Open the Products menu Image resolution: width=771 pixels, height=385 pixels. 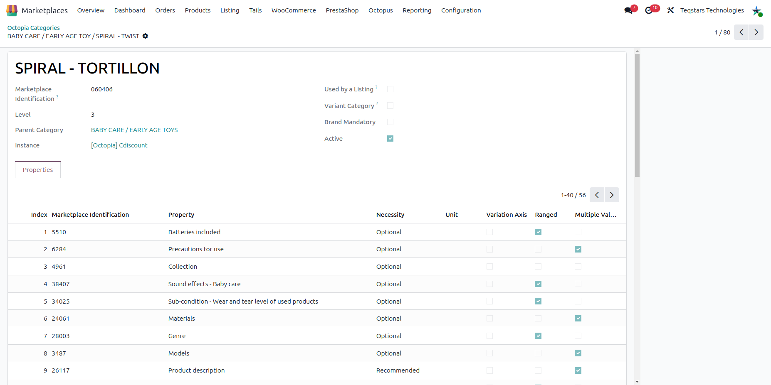(x=198, y=10)
